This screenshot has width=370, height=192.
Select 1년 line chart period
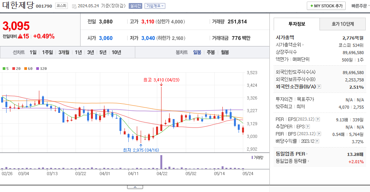tap(78, 52)
